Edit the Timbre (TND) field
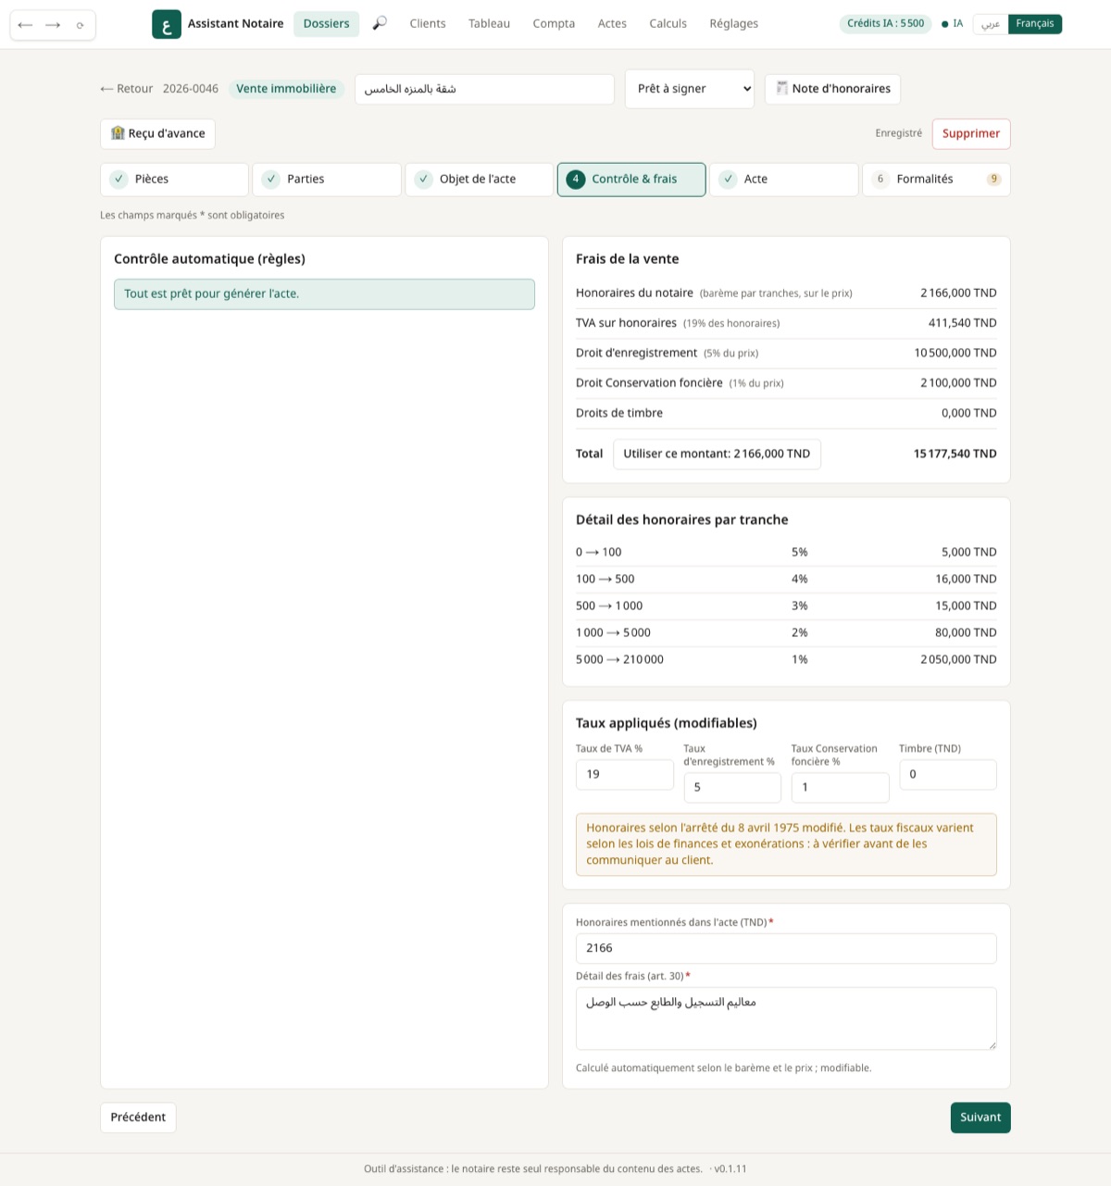The width and height of the screenshot is (1111, 1186). 948,775
